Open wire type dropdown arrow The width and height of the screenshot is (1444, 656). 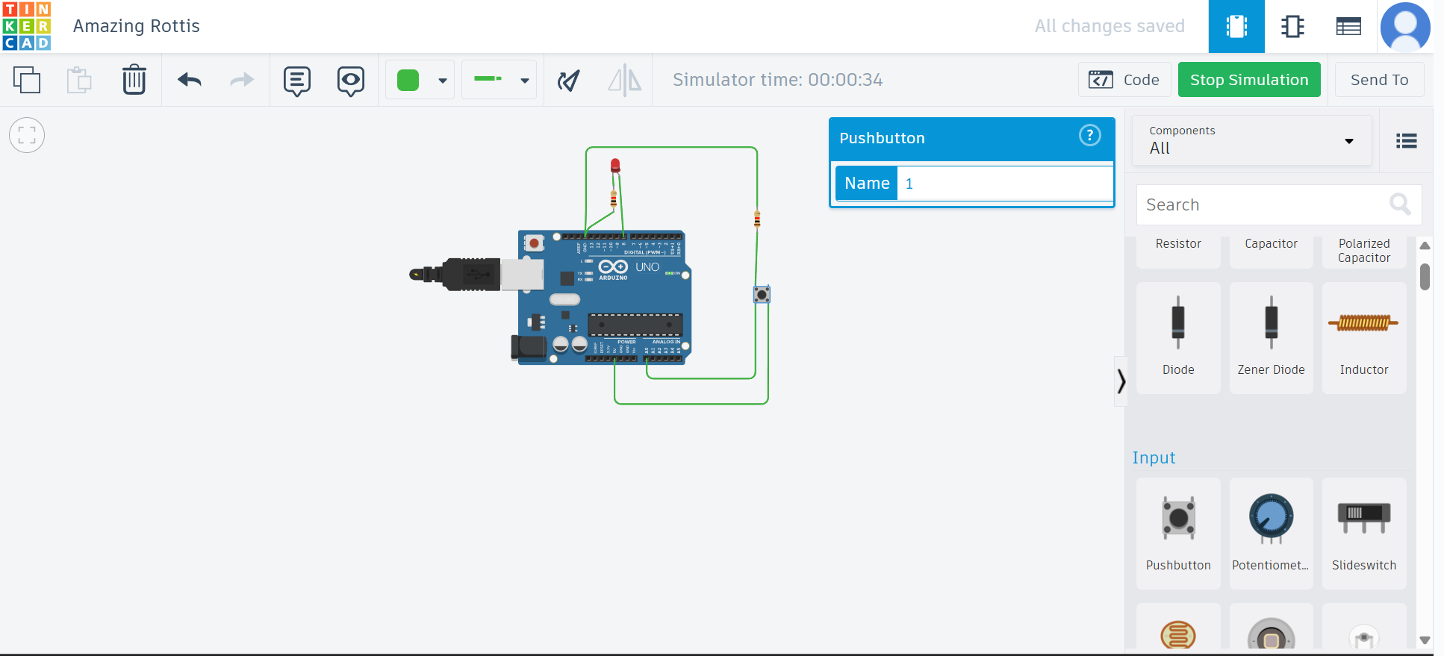525,81
